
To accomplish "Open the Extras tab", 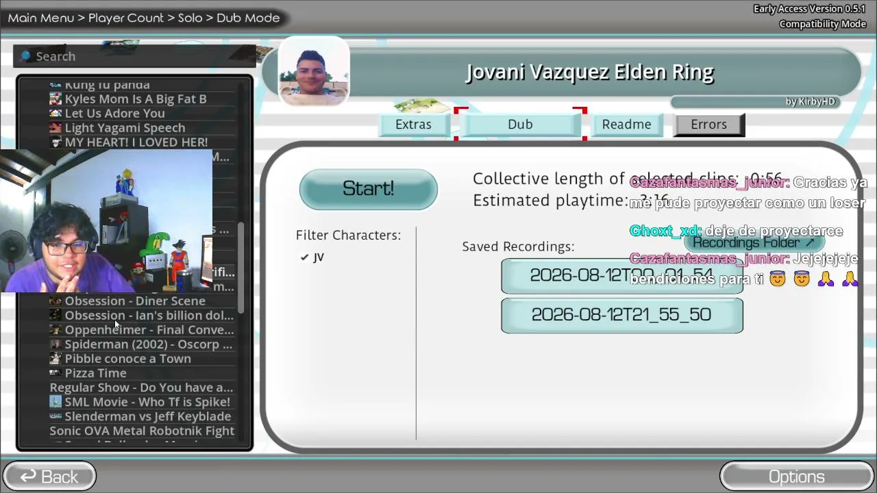I will click(x=413, y=125).
